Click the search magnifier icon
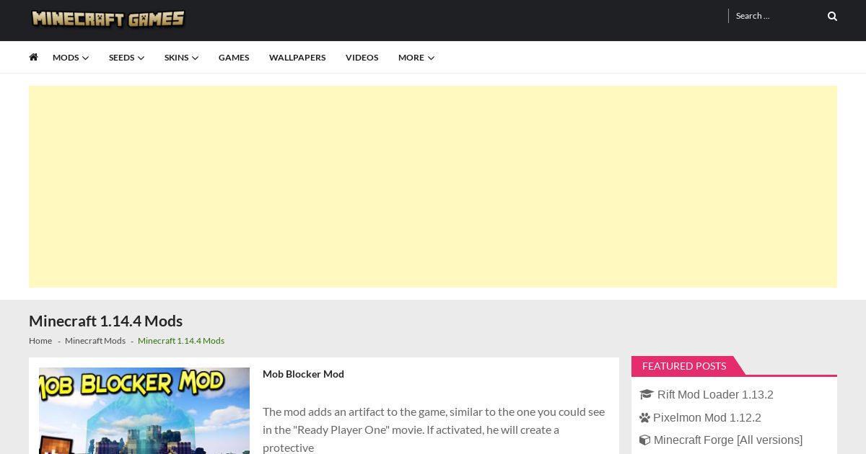The width and height of the screenshot is (866, 454). tap(832, 16)
